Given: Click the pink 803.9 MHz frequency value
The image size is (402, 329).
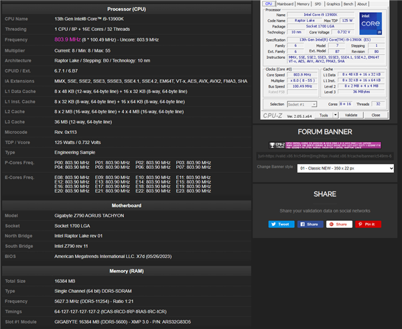Looking at the screenshot, I should click(68, 40).
